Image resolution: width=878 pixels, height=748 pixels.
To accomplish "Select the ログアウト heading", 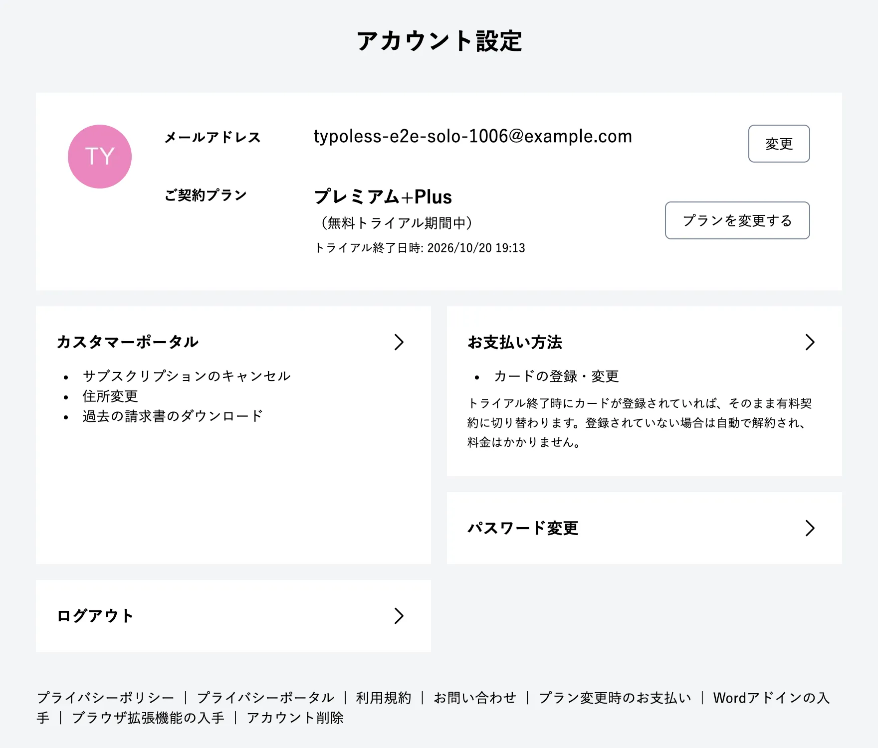I will point(95,616).
